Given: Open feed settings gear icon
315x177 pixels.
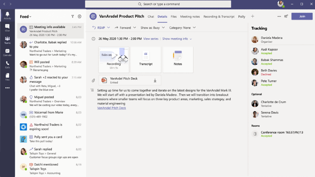Looking at the screenshot, I should click(80, 16).
